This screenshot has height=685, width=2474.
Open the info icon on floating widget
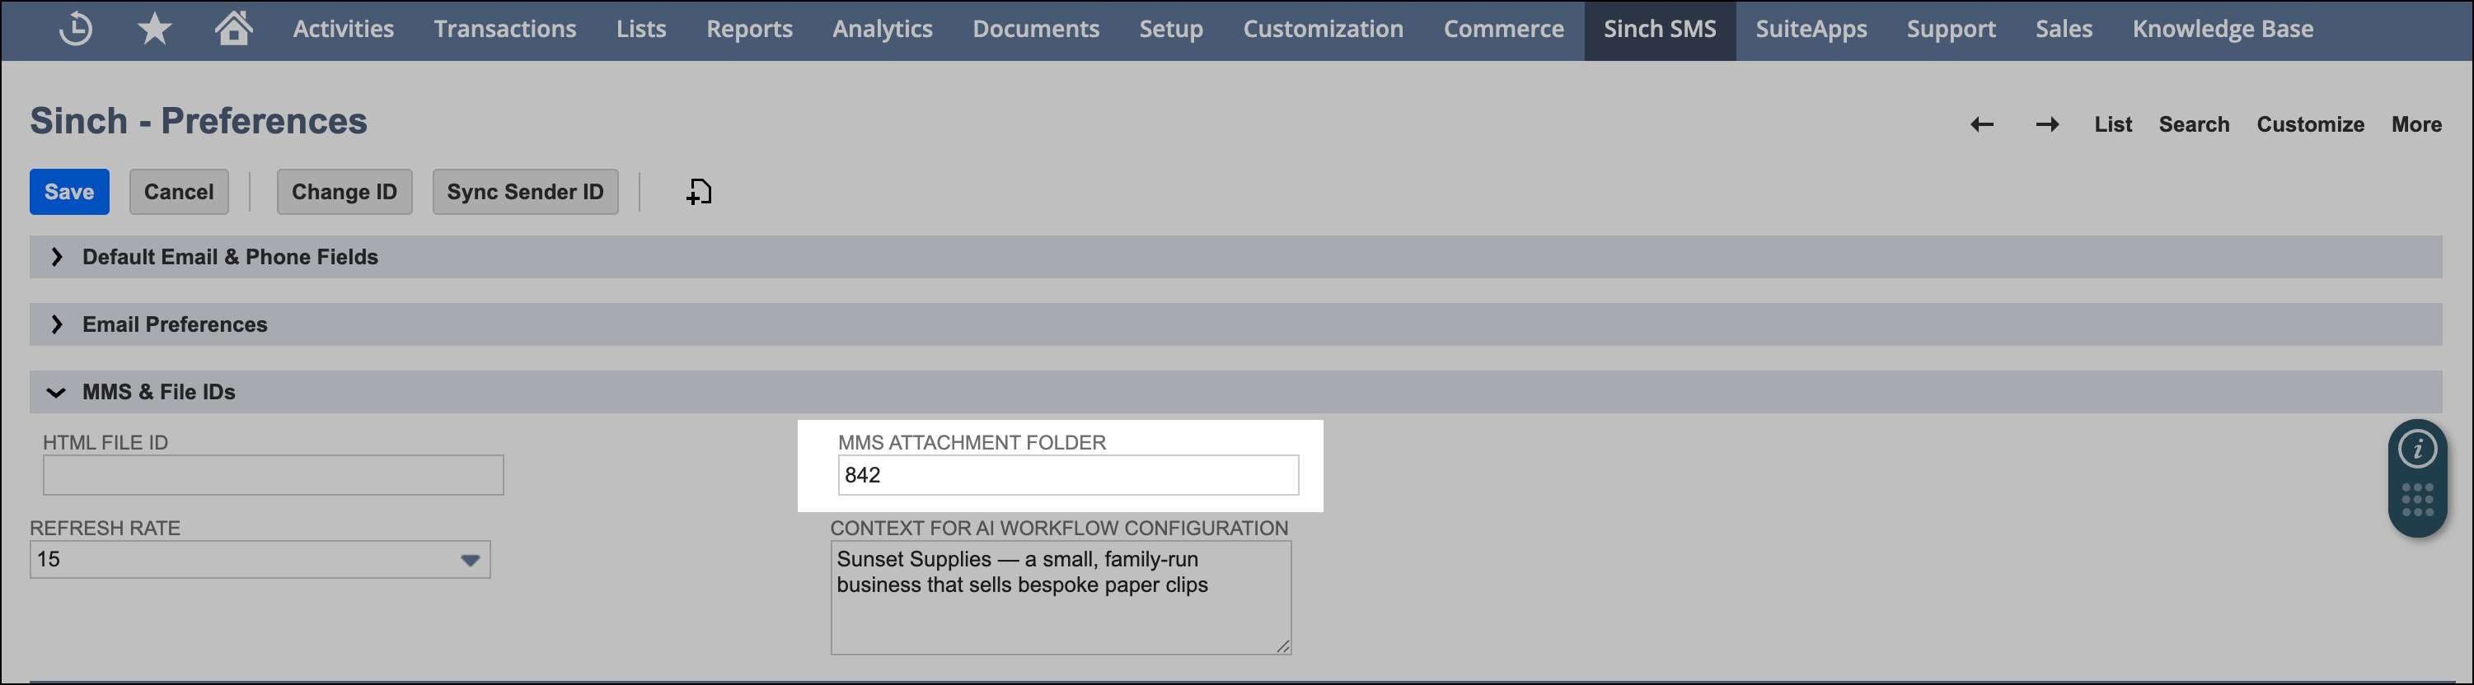pyautogui.click(x=2416, y=448)
